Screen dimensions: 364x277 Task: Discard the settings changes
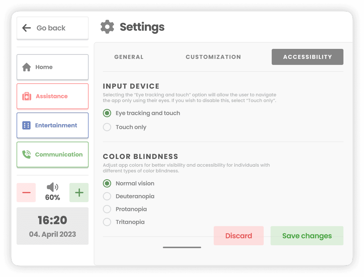pos(239,236)
